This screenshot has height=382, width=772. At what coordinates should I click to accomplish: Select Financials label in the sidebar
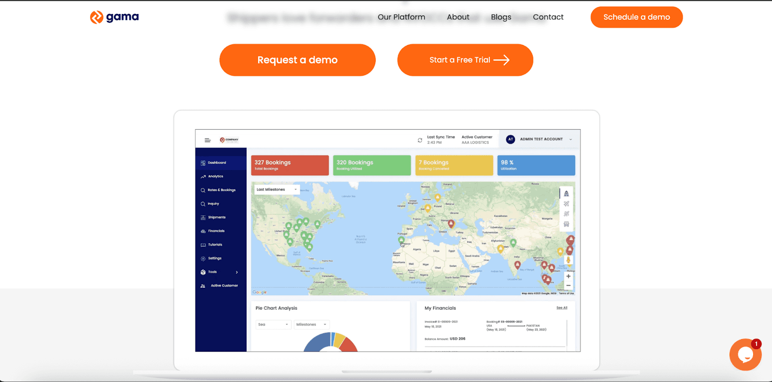click(217, 231)
